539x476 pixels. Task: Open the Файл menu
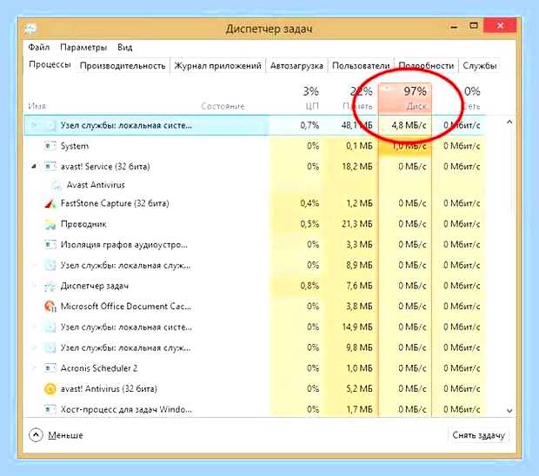[x=39, y=47]
